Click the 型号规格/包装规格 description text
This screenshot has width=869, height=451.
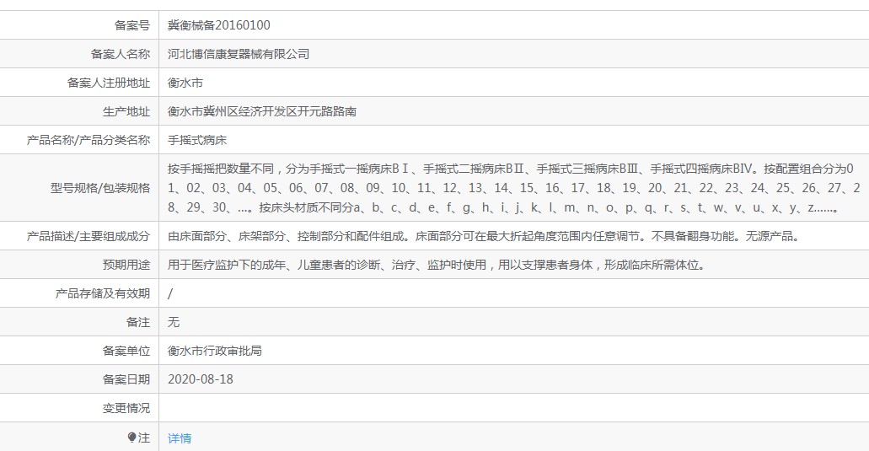pyautogui.click(x=513, y=188)
